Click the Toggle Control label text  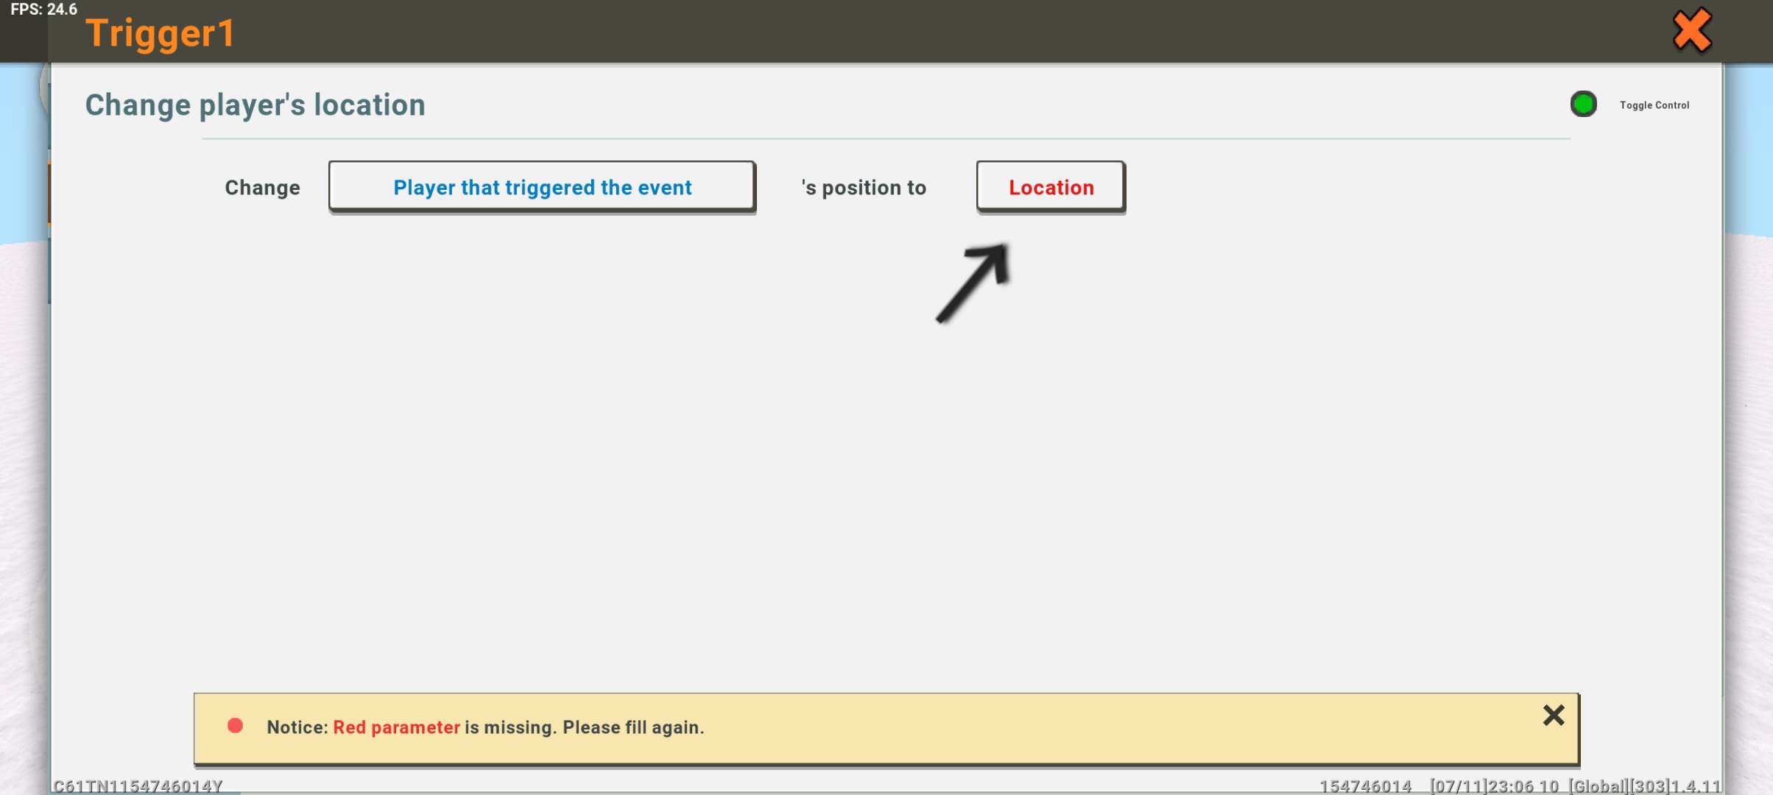[x=1654, y=105]
